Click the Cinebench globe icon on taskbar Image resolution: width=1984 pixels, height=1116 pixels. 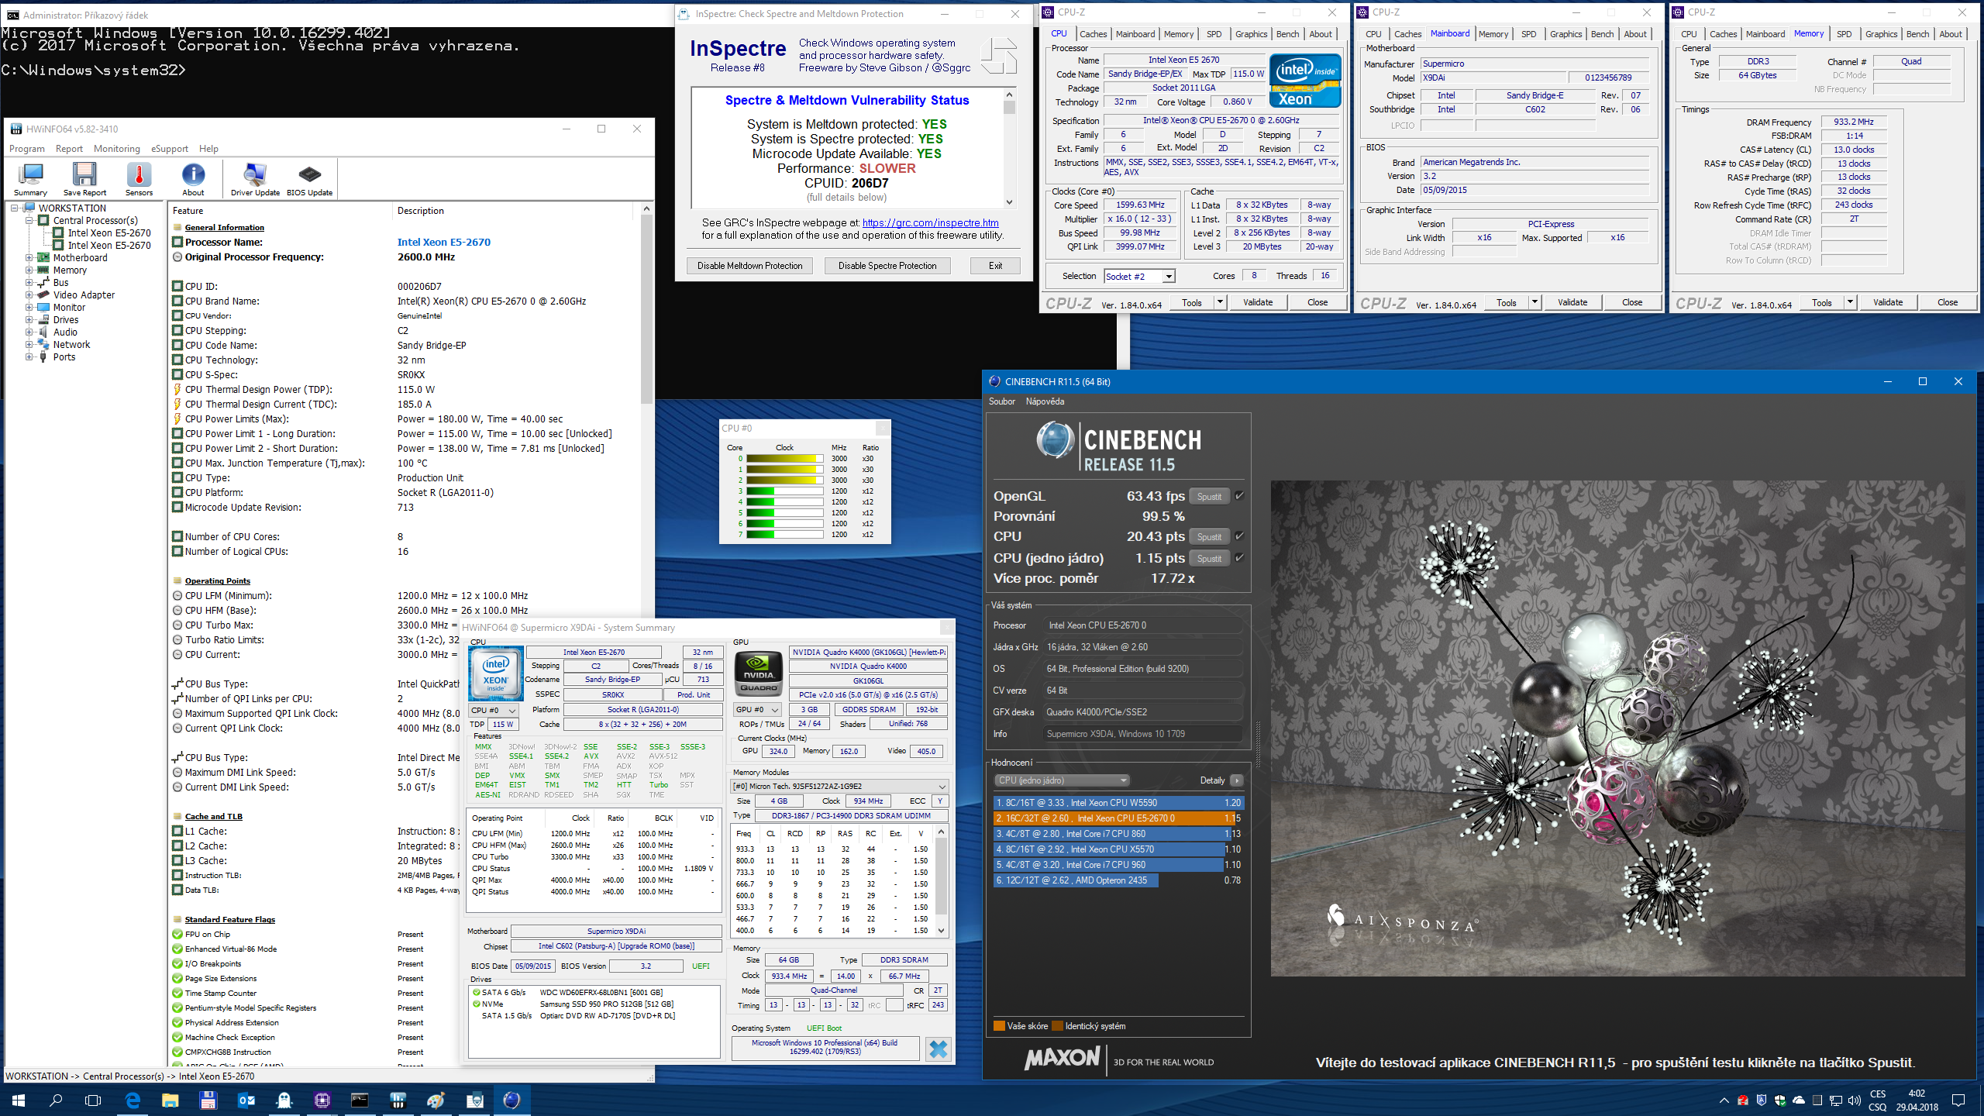click(511, 1100)
